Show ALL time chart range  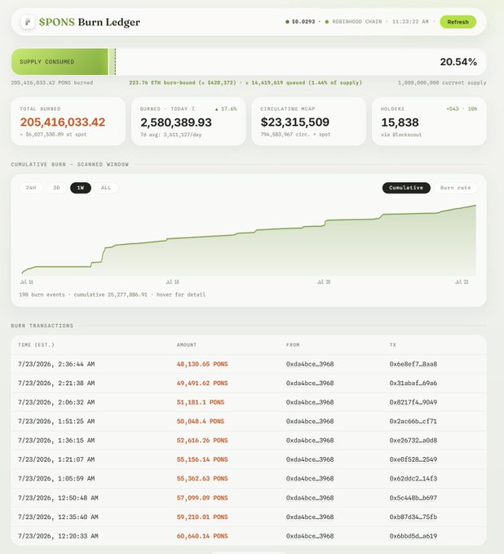[x=106, y=188]
